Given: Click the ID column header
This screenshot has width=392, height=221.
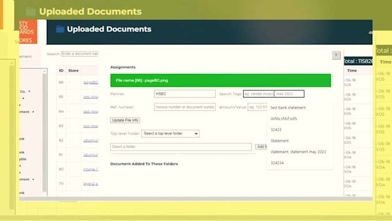Looking at the screenshot, I should [61, 70].
